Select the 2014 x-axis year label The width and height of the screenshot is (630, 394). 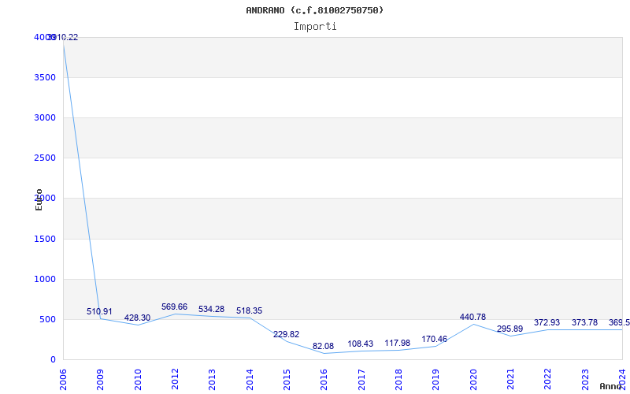250,380
